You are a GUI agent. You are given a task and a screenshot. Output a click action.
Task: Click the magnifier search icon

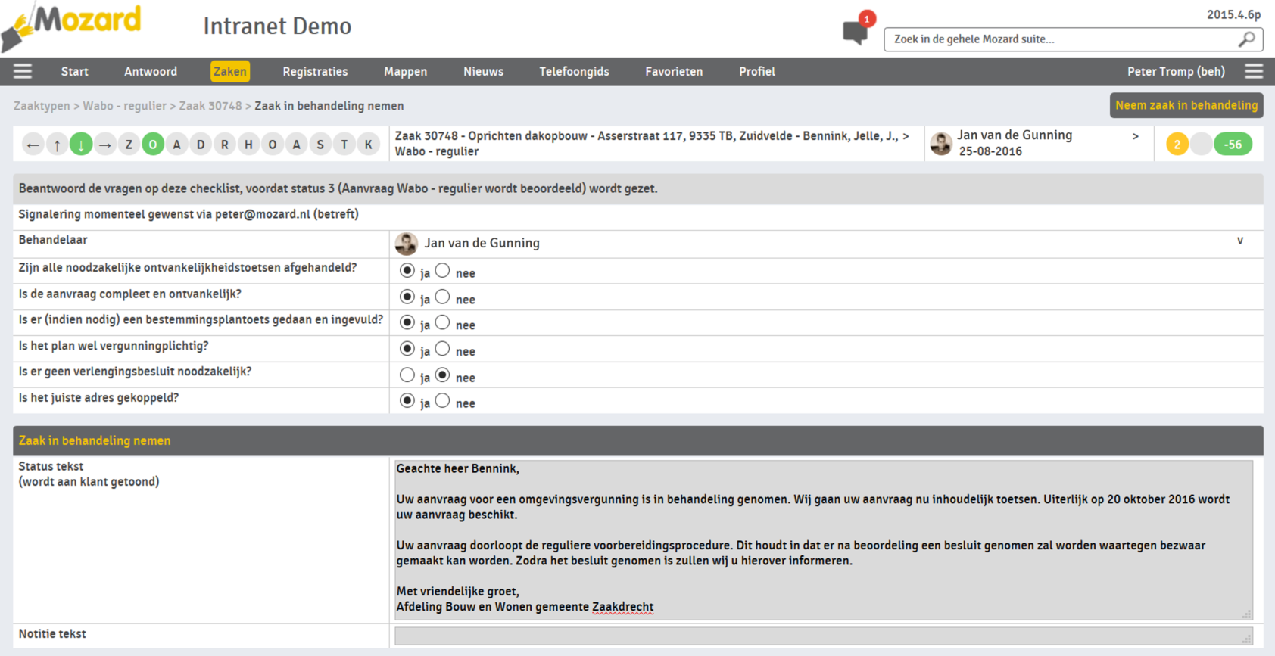pyautogui.click(x=1246, y=39)
